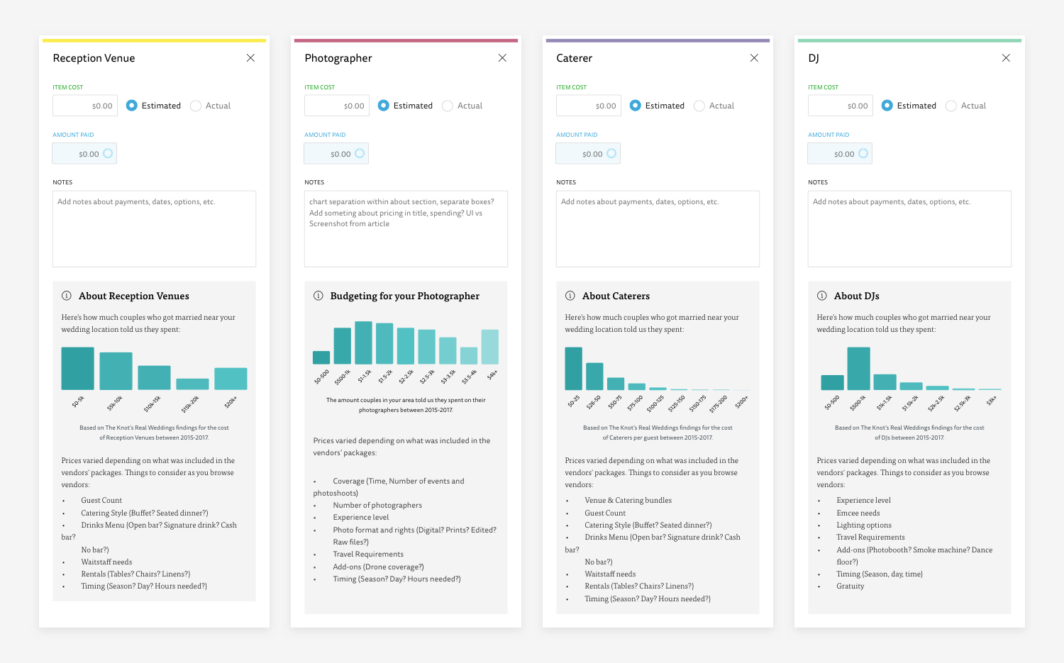
Task: Click the Photographer notes text box
Action: point(406,229)
